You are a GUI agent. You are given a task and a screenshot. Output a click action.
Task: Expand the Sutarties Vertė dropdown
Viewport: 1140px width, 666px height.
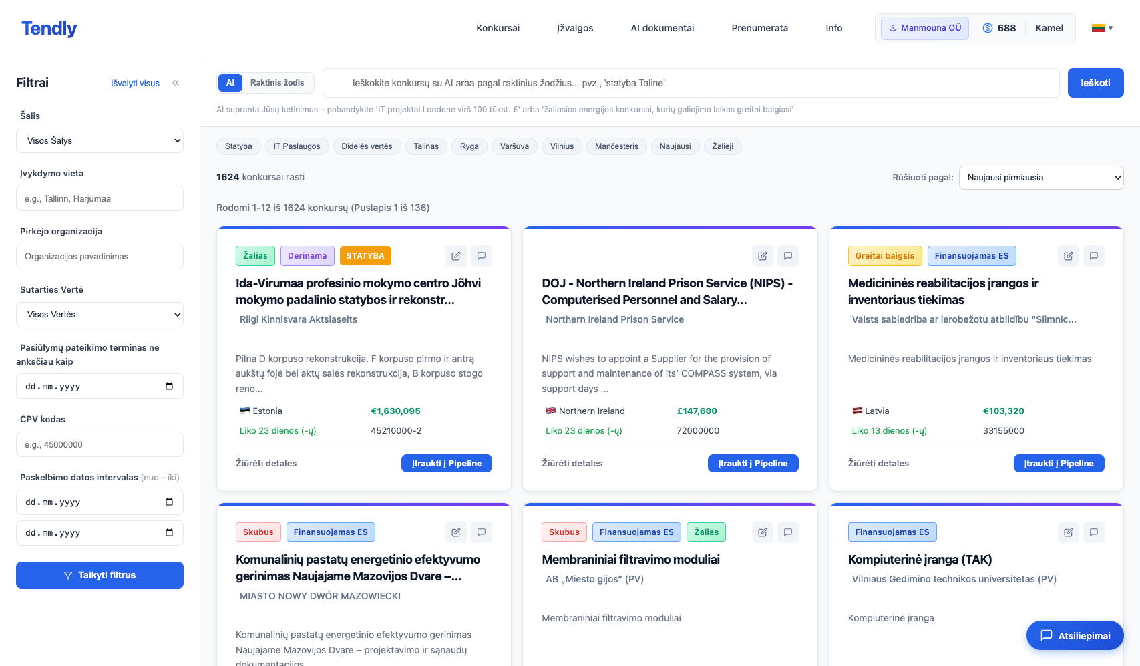[100, 315]
